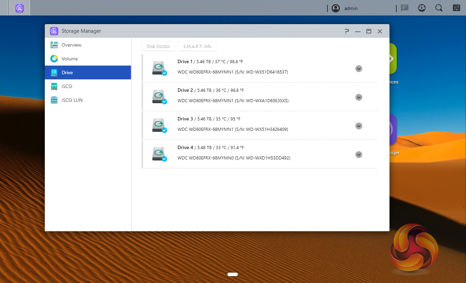
Task: Click the Overview sidebar icon
Action: point(54,45)
